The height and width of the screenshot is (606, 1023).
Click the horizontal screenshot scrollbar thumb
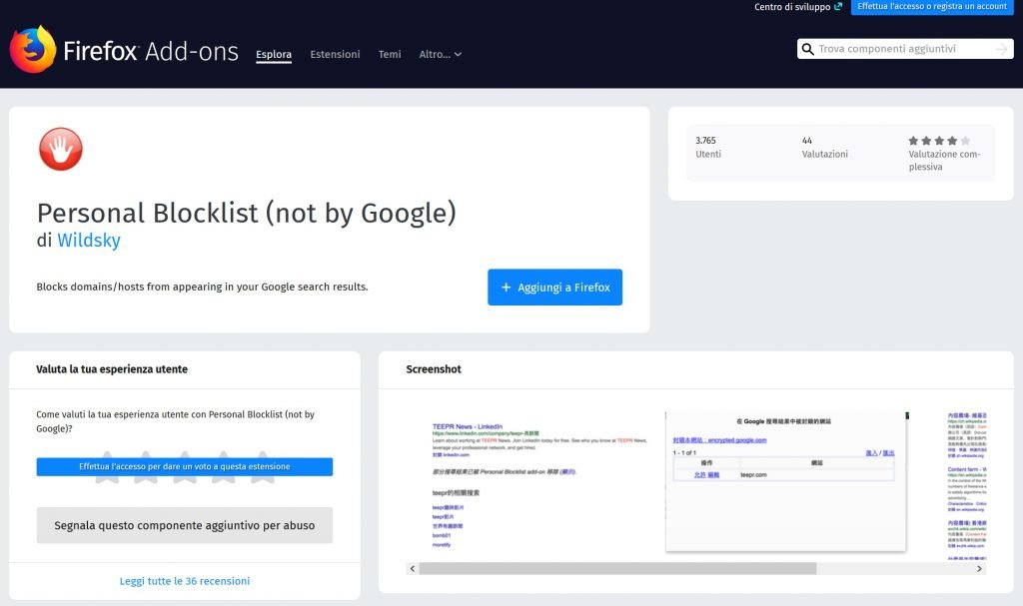617,569
